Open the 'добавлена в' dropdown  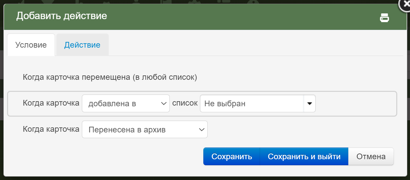pyautogui.click(x=126, y=104)
